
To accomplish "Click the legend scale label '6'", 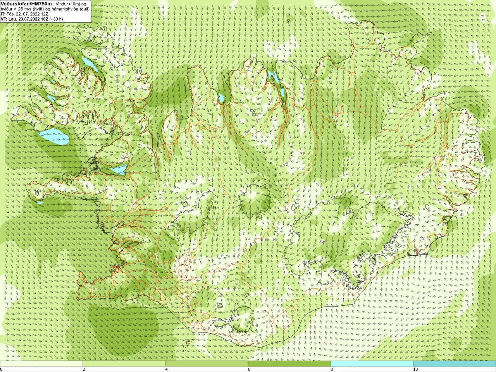I will [249, 369].
